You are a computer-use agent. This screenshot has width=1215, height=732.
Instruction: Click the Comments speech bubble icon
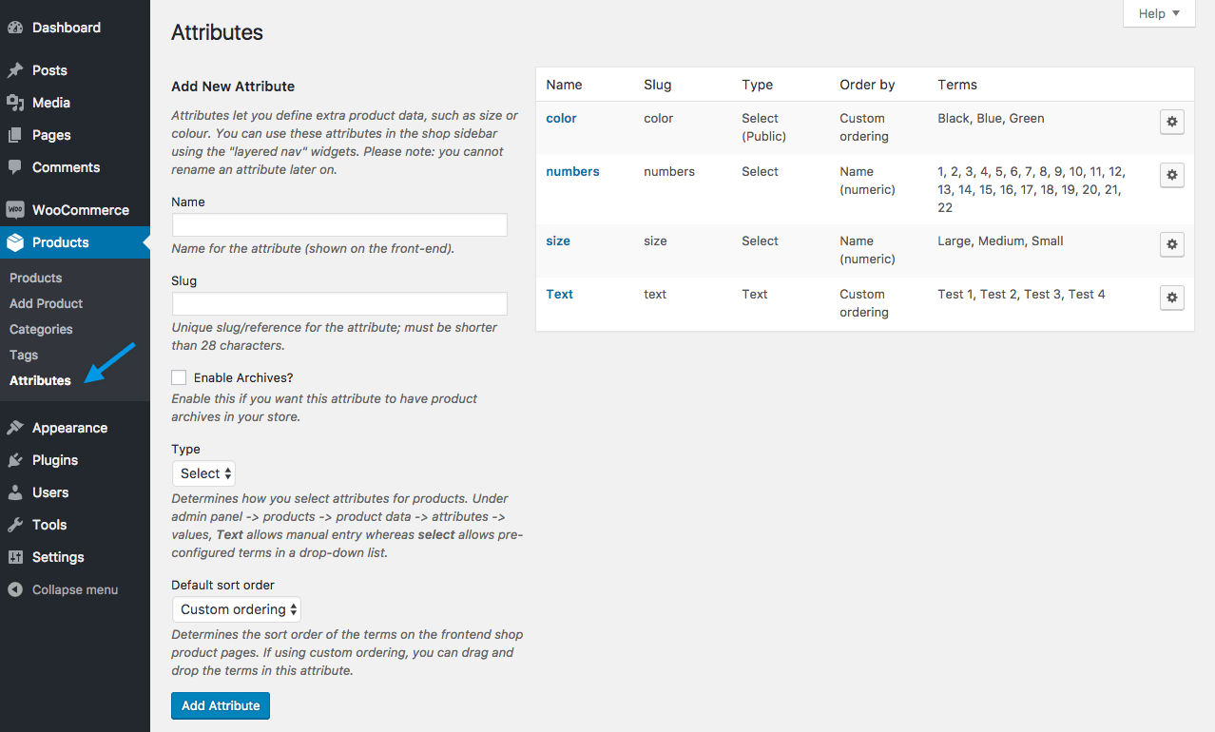pyautogui.click(x=15, y=167)
